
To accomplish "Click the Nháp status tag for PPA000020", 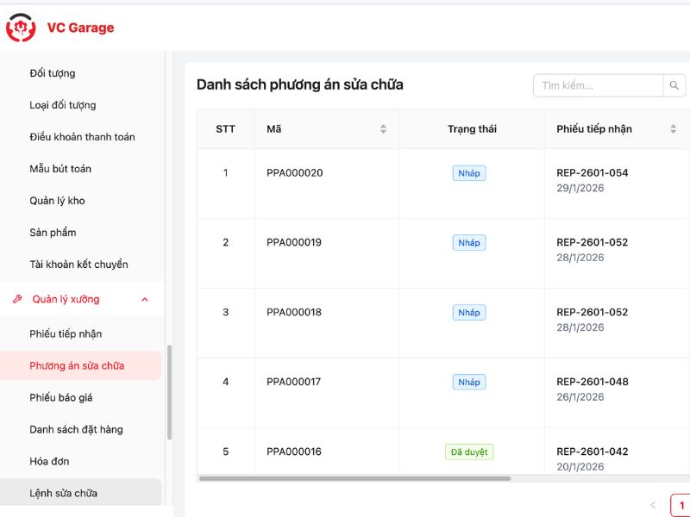I will click(469, 173).
